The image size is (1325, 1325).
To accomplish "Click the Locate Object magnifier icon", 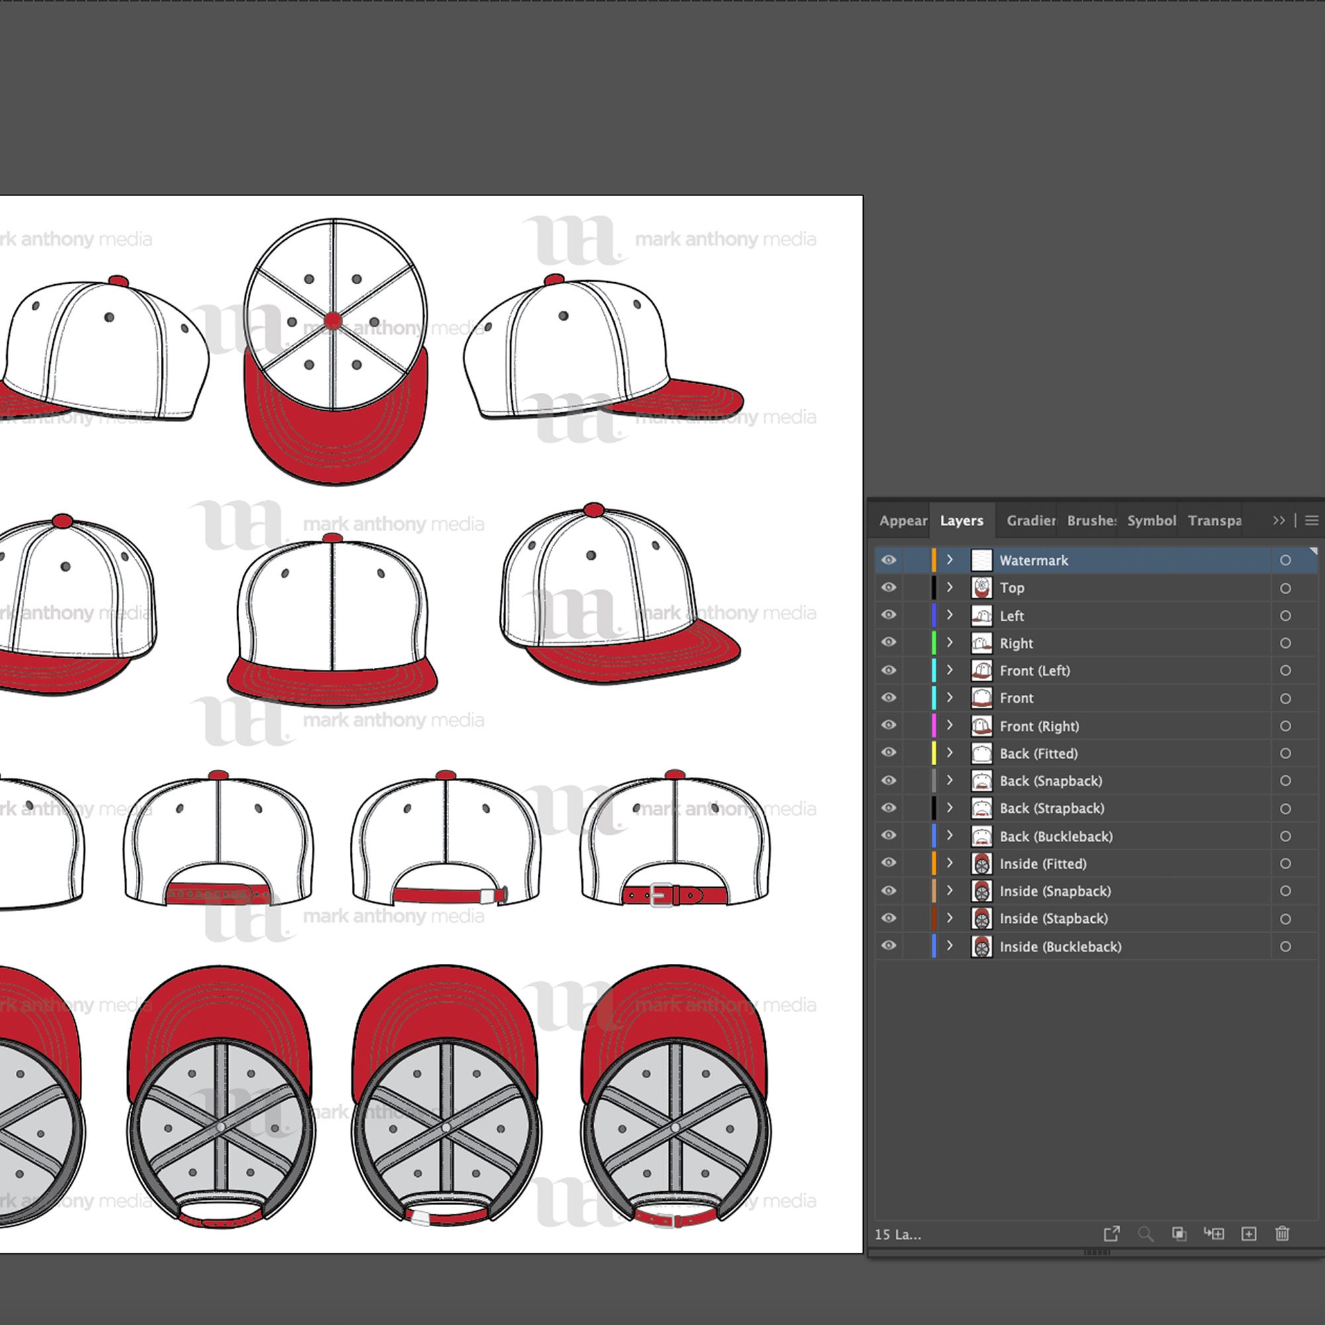I will pos(1146,1234).
